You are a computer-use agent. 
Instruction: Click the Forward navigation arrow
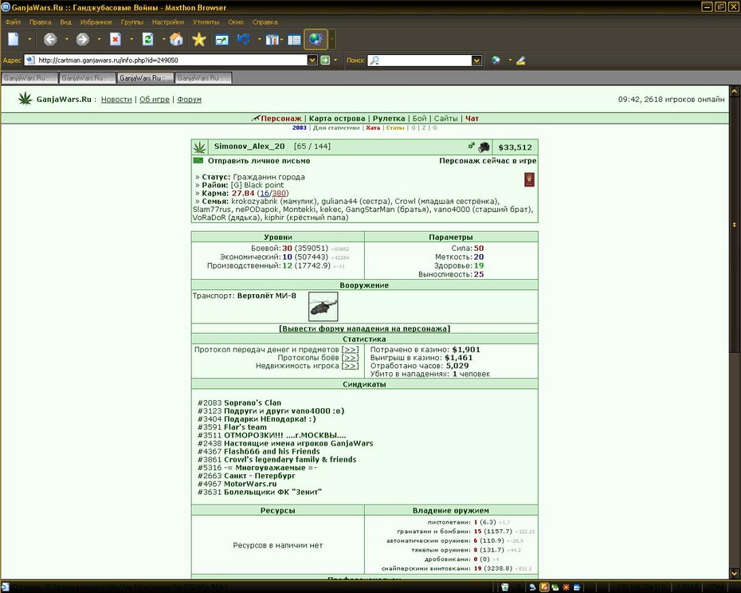83,39
